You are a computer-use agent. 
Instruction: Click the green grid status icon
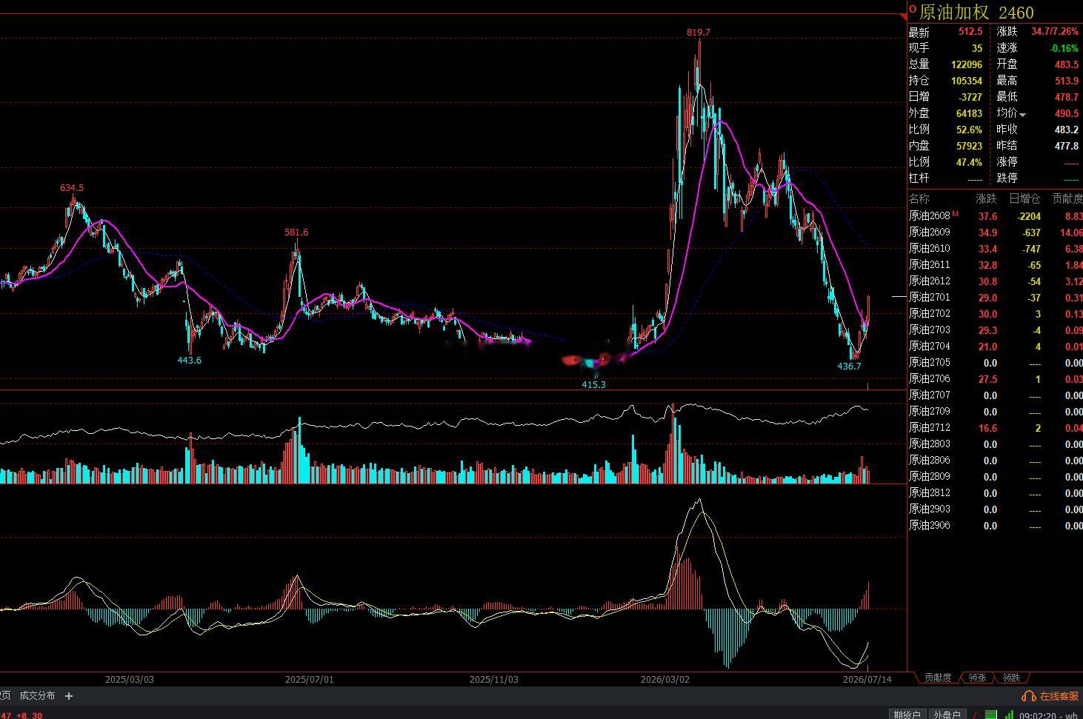click(x=990, y=715)
